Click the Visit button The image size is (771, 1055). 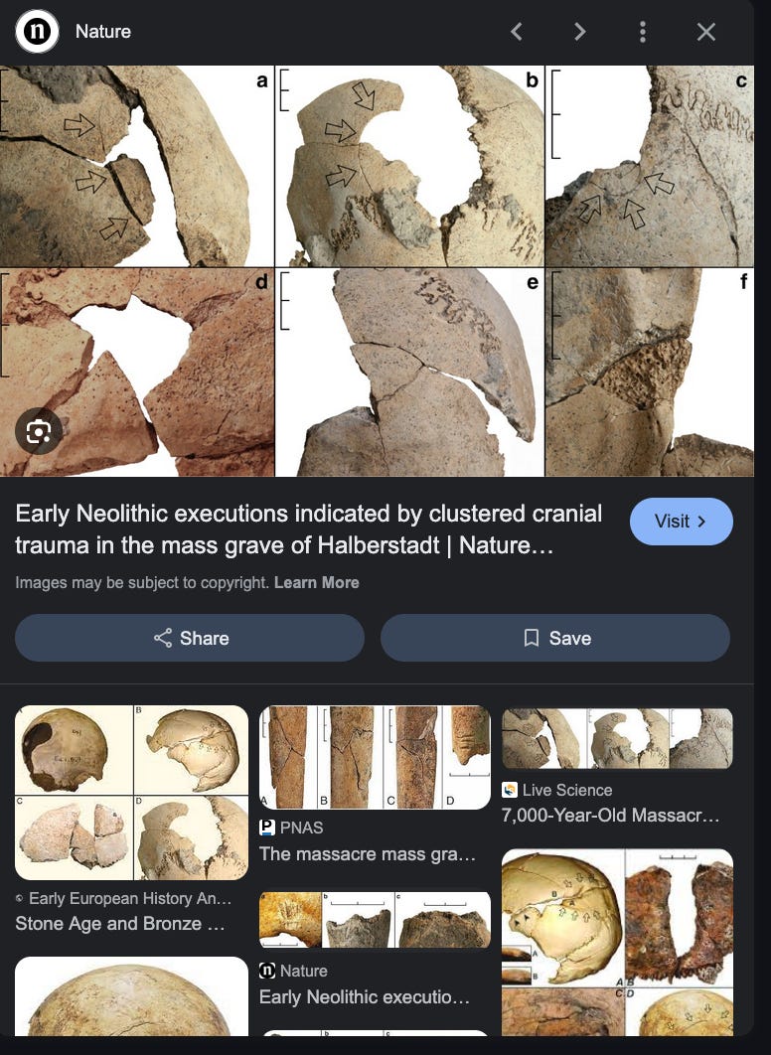(681, 522)
